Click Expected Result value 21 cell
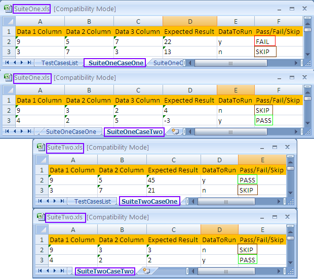 (x=174, y=190)
